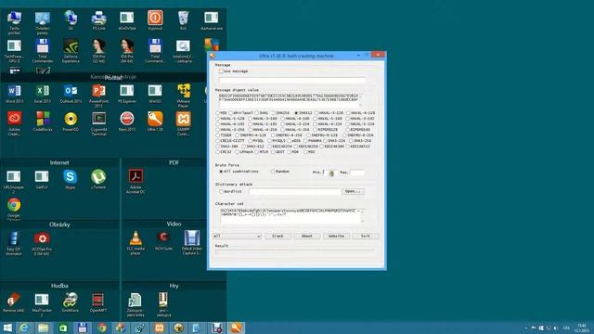Click the wordlist path input field
This screenshot has height=334, width=594.
pos(295,192)
